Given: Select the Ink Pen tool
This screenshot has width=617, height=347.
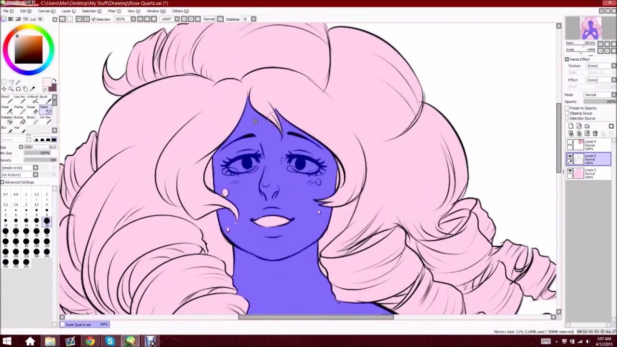Looking at the screenshot, I should click(45, 120).
